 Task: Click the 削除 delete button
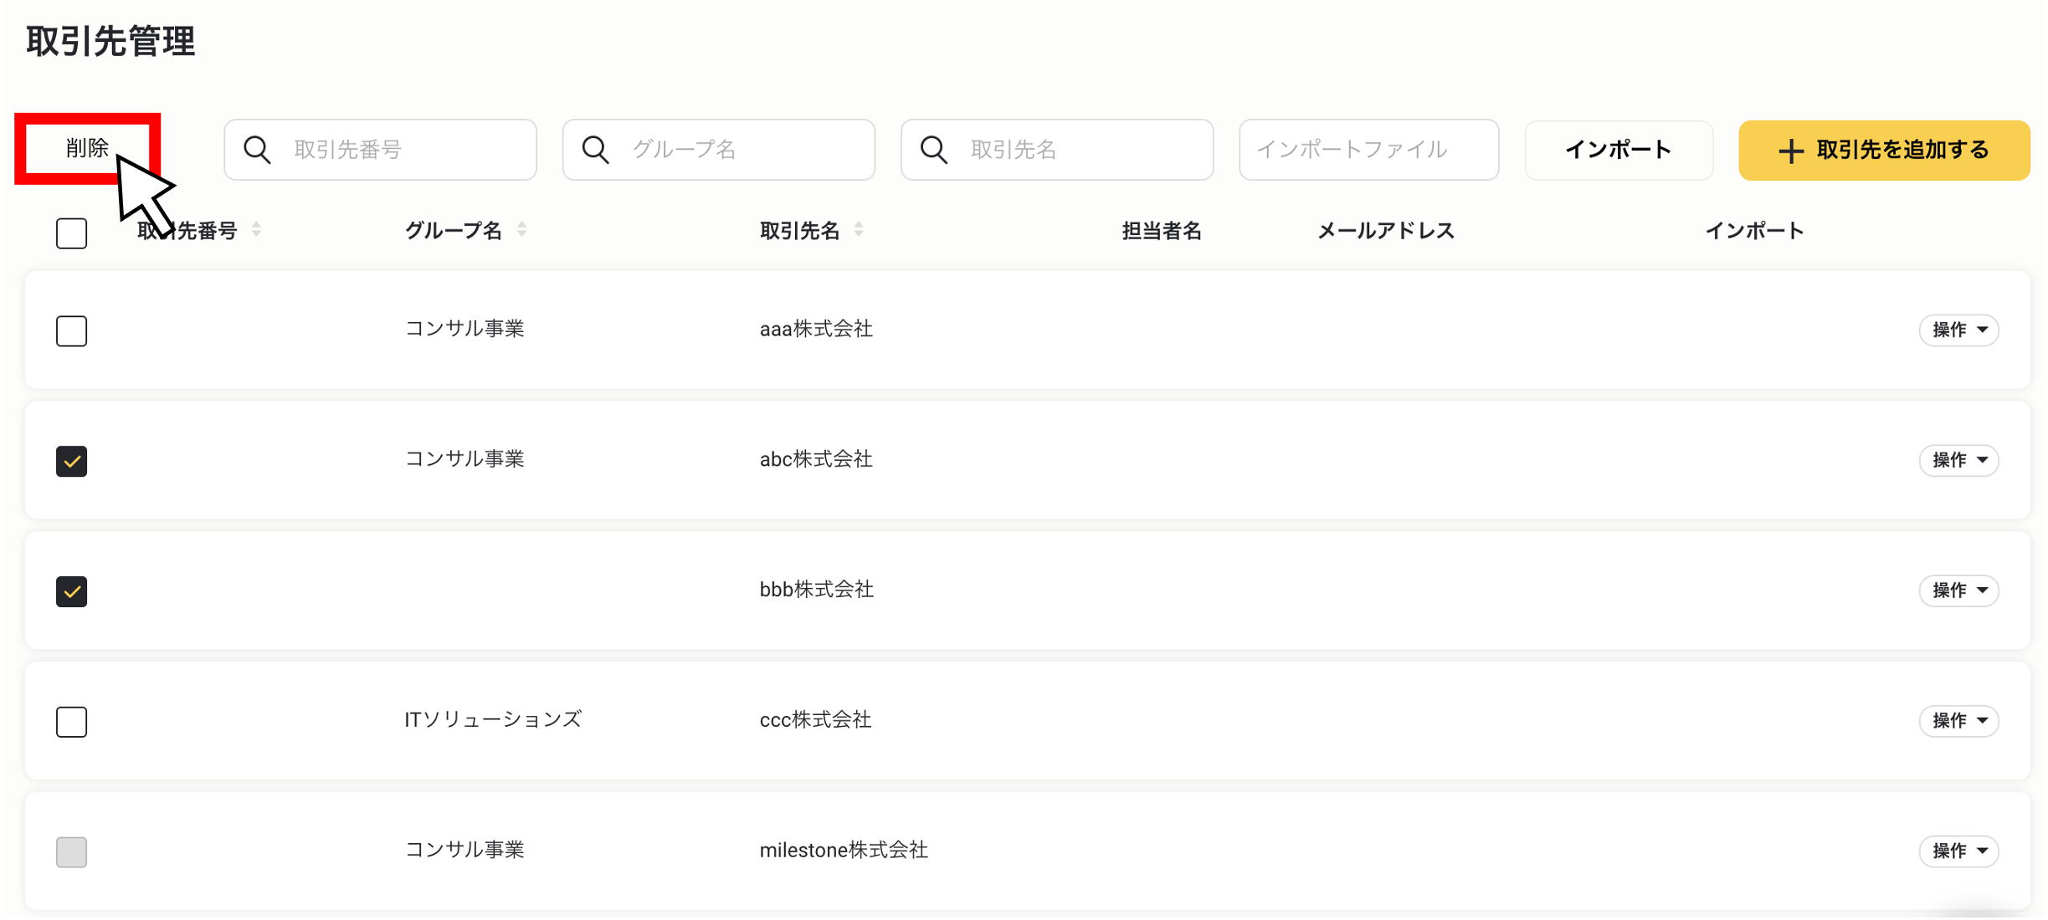(87, 148)
